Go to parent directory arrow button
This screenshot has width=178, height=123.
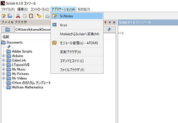point(109,29)
